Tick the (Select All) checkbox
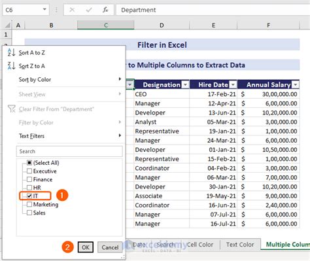 point(29,163)
